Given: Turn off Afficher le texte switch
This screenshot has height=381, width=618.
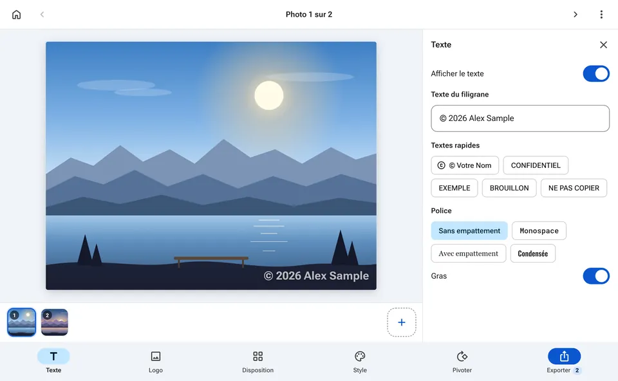Looking at the screenshot, I should click(596, 73).
